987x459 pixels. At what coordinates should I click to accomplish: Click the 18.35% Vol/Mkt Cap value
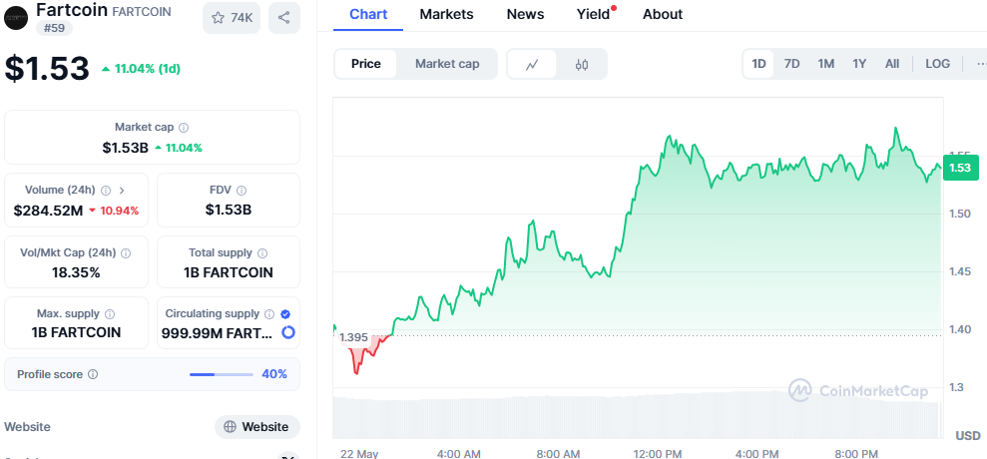pyautogui.click(x=76, y=272)
